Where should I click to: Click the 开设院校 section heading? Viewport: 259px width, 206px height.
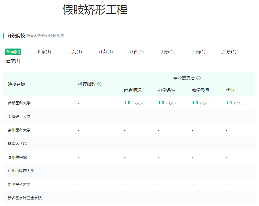[x=16, y=36]
